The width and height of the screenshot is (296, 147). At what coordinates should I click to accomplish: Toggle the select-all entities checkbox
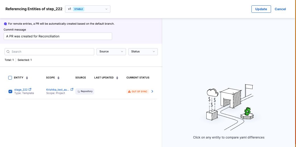(10, 78)
